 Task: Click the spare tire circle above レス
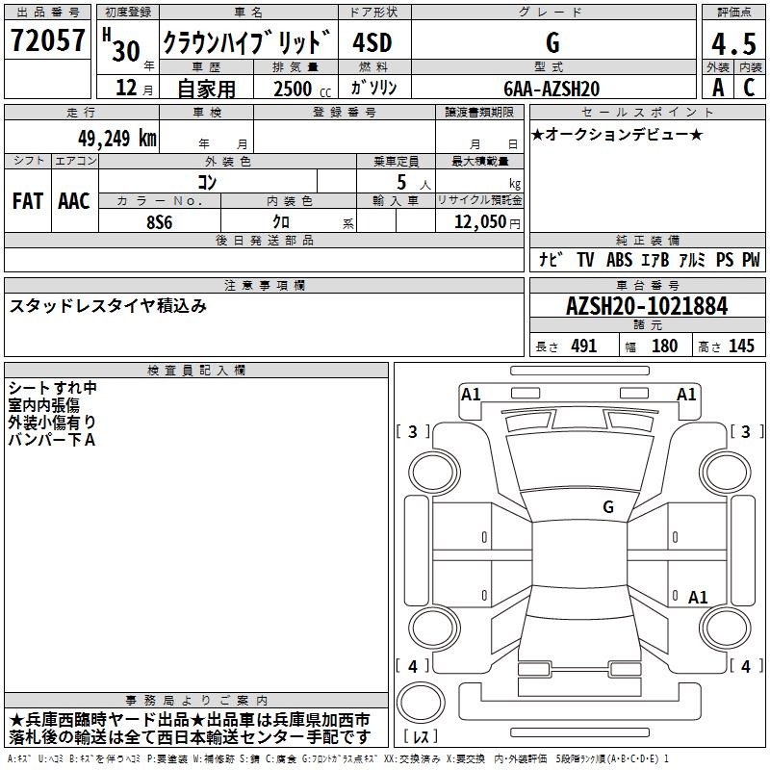point(421,703)
